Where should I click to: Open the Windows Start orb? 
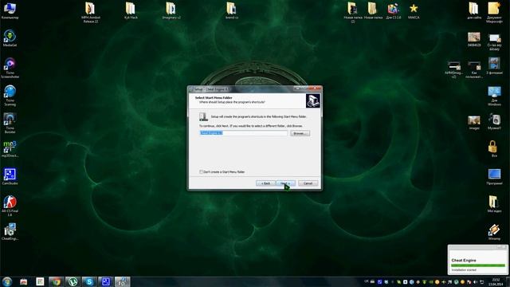(7, 281)
